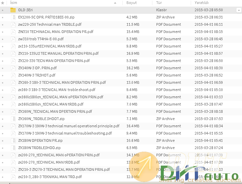Image resolution: width=242 pixels, height=184 pixels.
Task: Click the star favorites column header icon
Action: pyautogui.click(x=3, y=3)
